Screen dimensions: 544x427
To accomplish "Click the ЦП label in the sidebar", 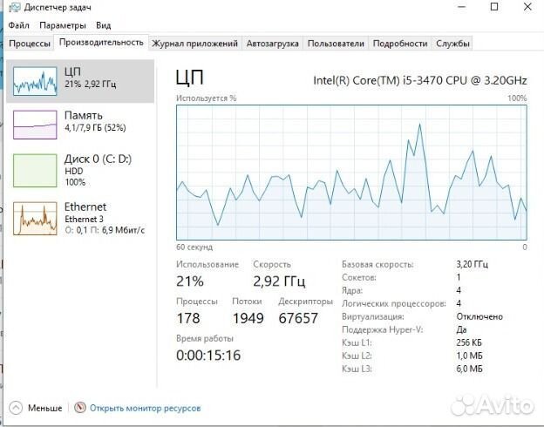I will 72,71.
